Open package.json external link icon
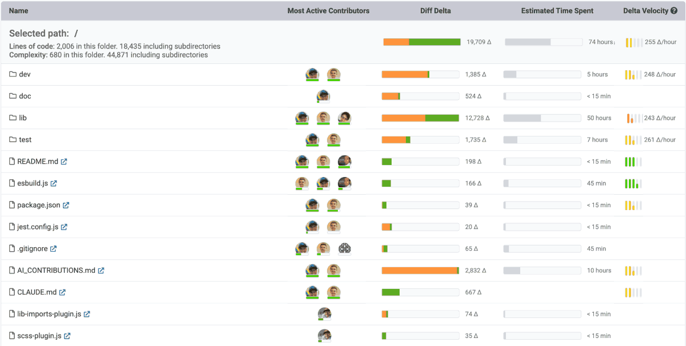 (x=66, y=205)
